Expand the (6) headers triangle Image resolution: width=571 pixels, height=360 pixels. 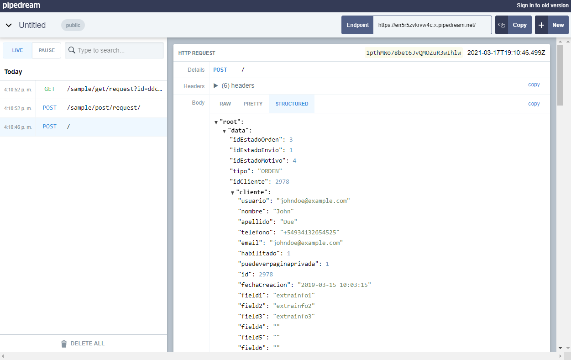tap(216, 85)
